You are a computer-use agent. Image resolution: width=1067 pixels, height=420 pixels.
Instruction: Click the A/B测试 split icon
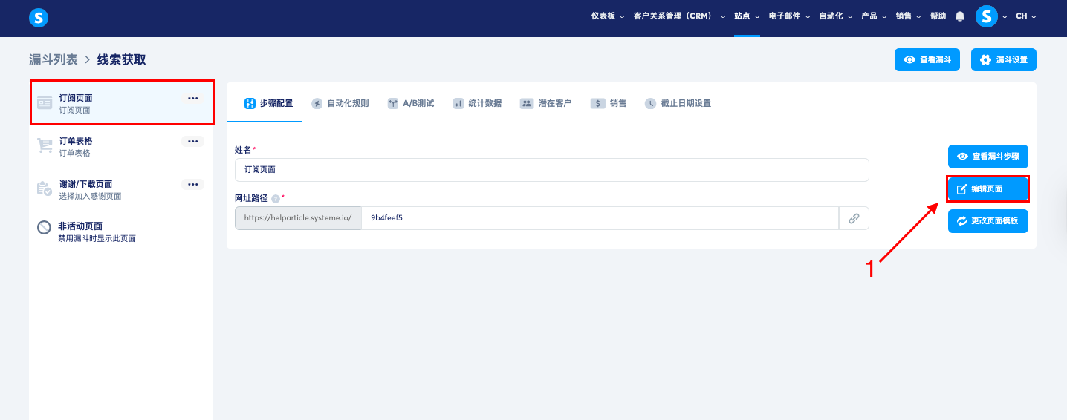[393, 103]
